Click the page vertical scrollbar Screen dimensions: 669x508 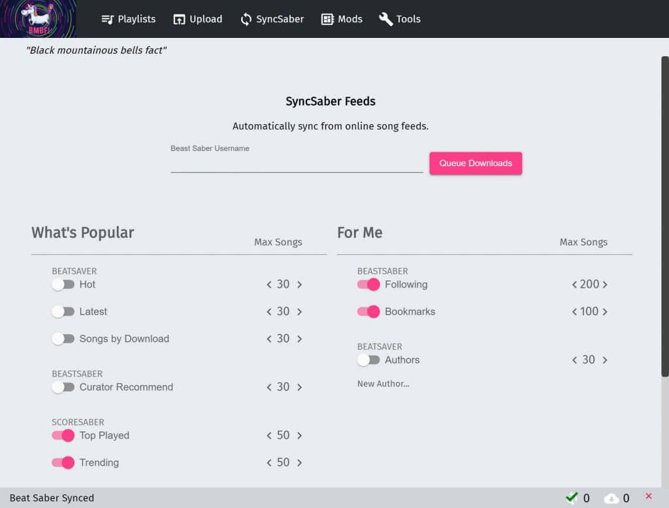[x=664, y=216]
